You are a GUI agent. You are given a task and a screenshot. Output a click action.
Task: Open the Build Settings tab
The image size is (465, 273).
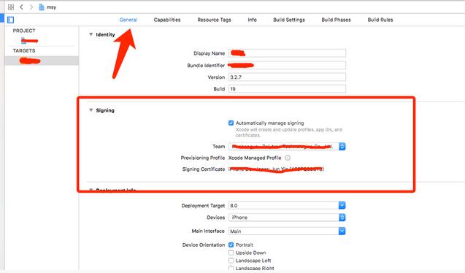coord(289,20)
